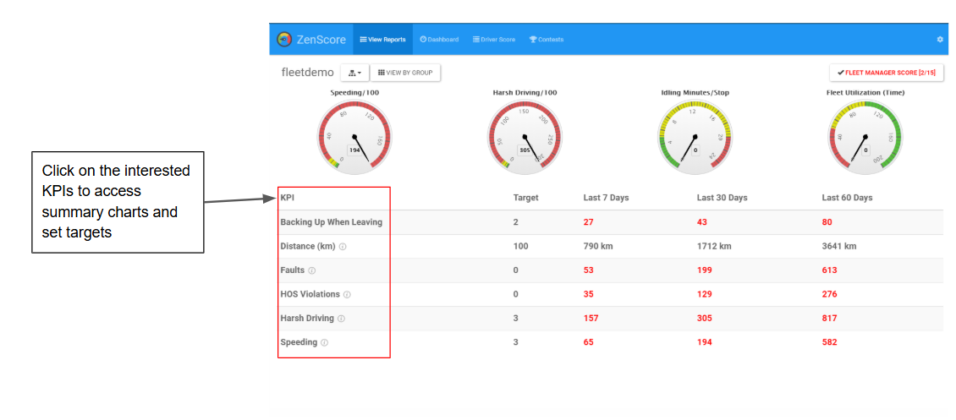Click info icon beside Faults
This screenshot has width=956, height=420.
(x=312, y=270)
